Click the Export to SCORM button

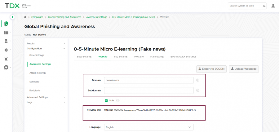click(x=211, y=69)
